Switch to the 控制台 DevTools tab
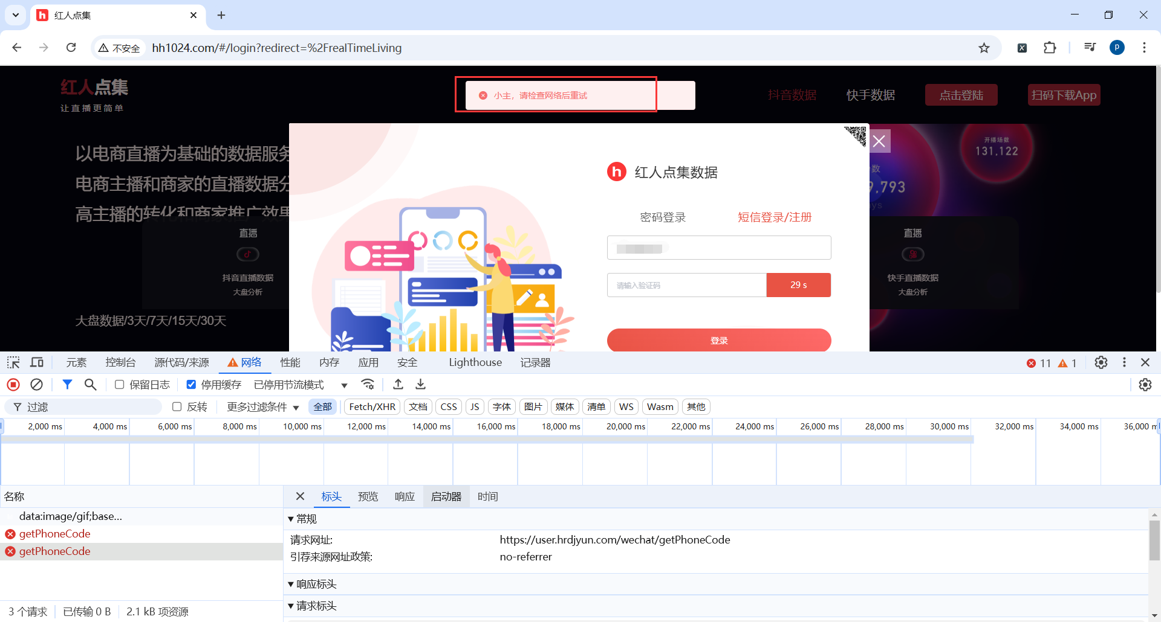 click(x=120, y=362)
